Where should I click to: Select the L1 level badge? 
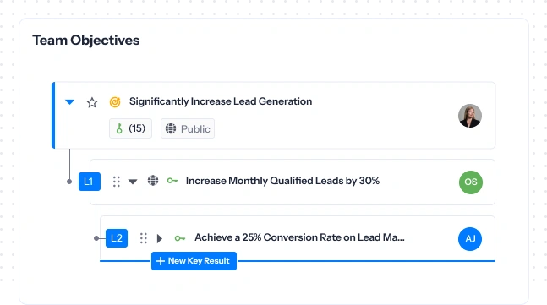click(90, 182)
